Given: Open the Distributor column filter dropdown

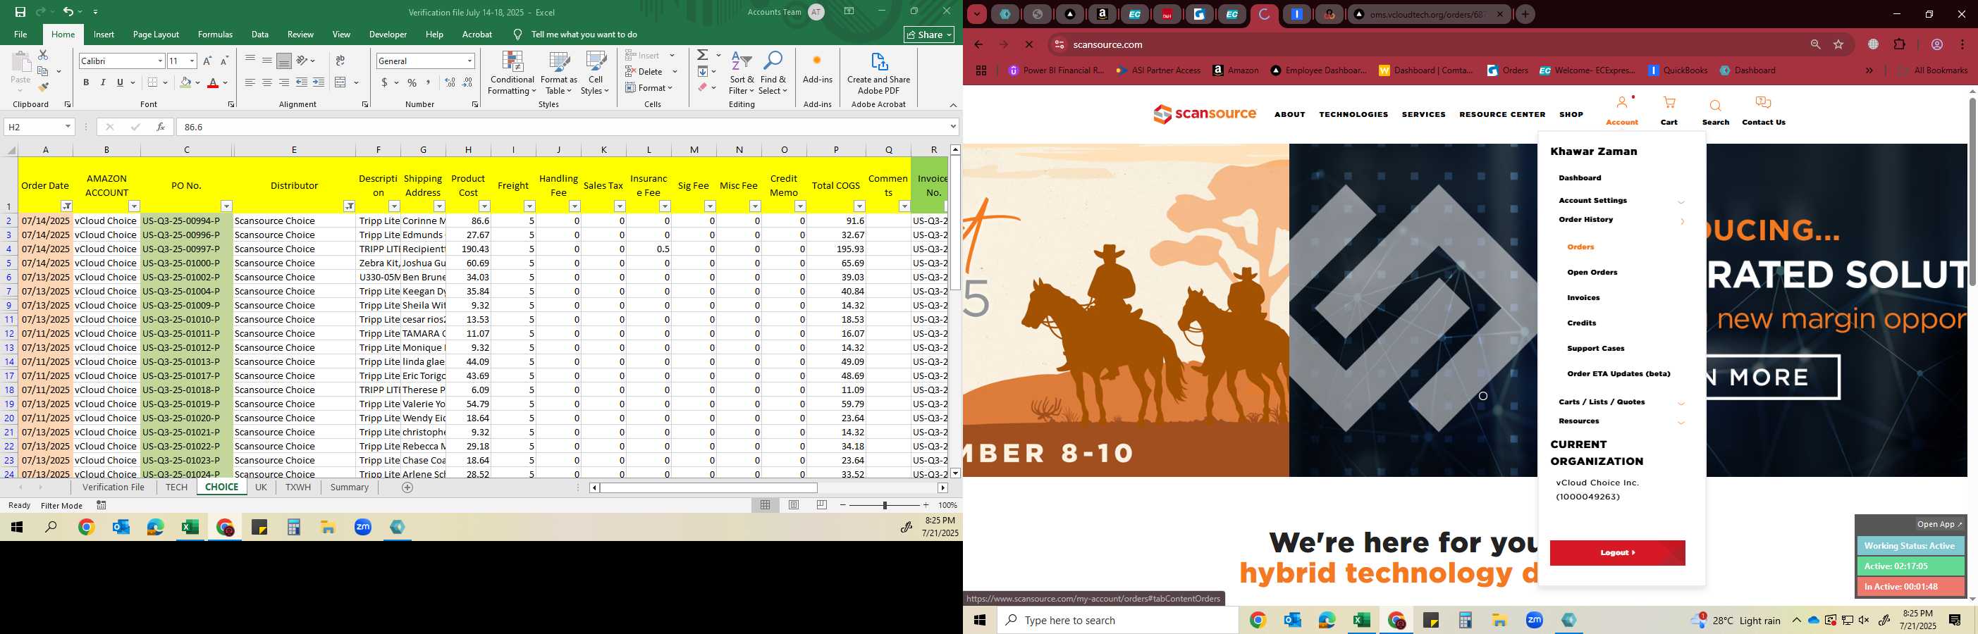Looking at the screenshot, I should pyautogui.click(x=350, y=206).
